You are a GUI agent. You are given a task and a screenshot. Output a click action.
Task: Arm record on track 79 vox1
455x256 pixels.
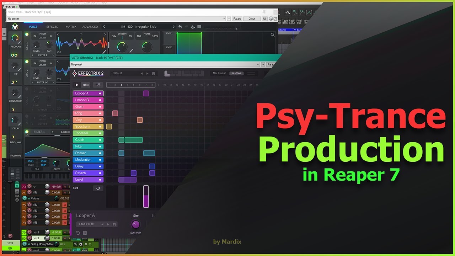[29, 232]
